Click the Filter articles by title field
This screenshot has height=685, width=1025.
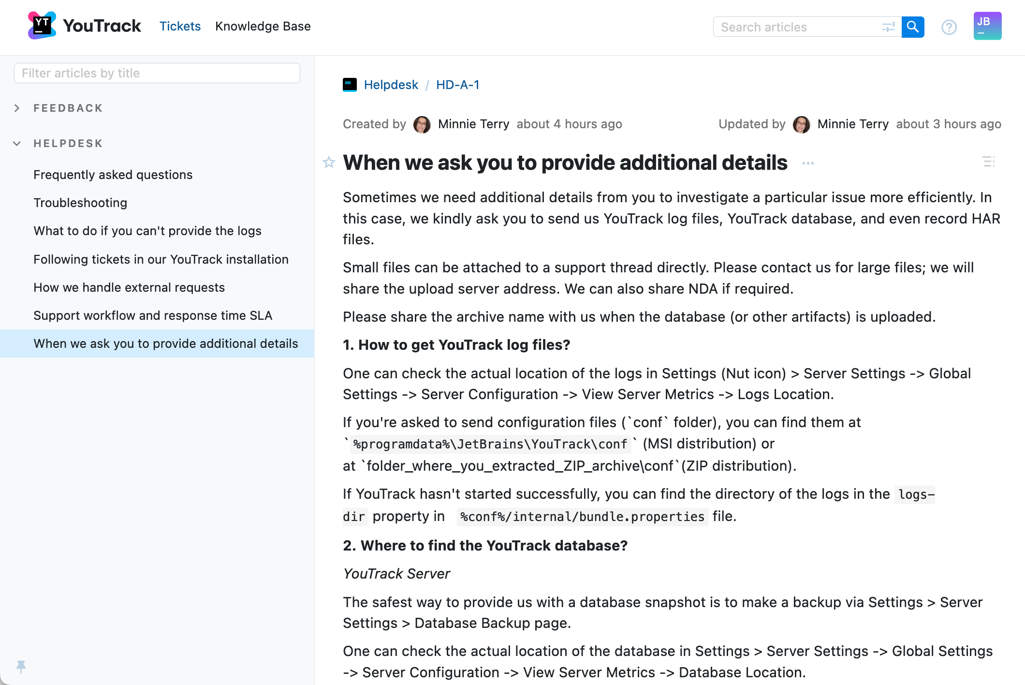pos(157,73)
